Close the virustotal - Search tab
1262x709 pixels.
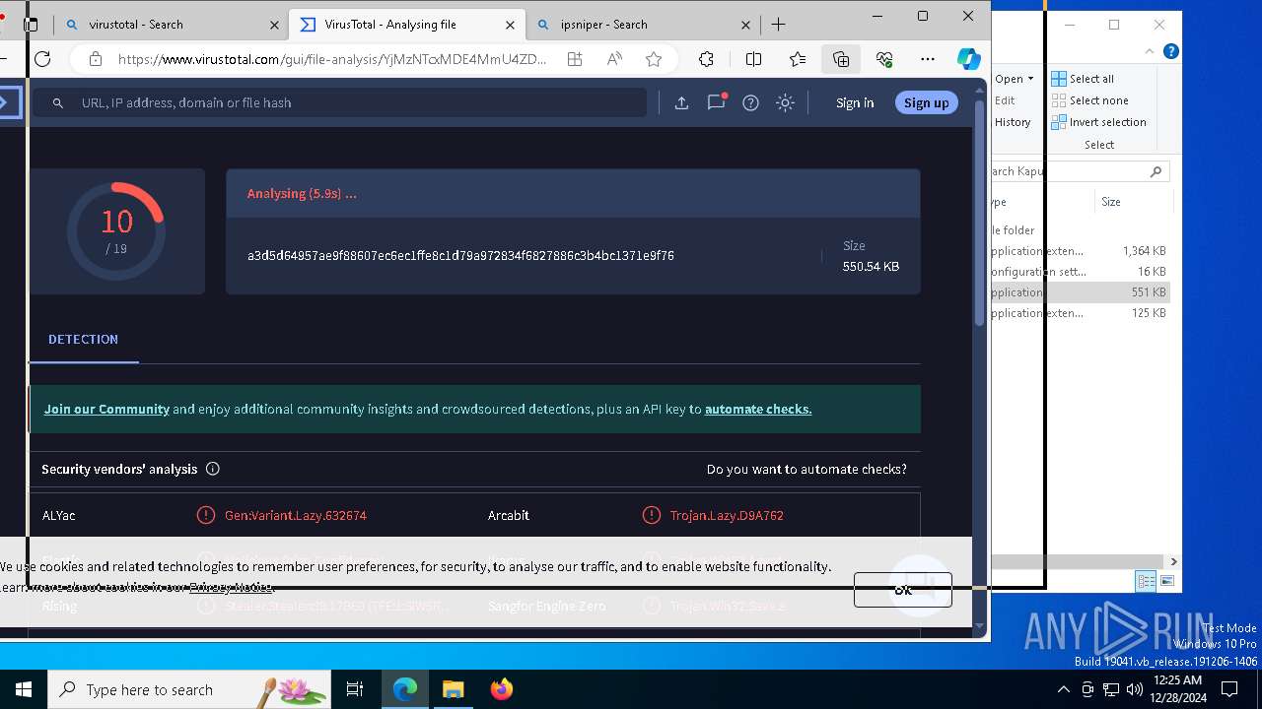click(x=275, y=25)
